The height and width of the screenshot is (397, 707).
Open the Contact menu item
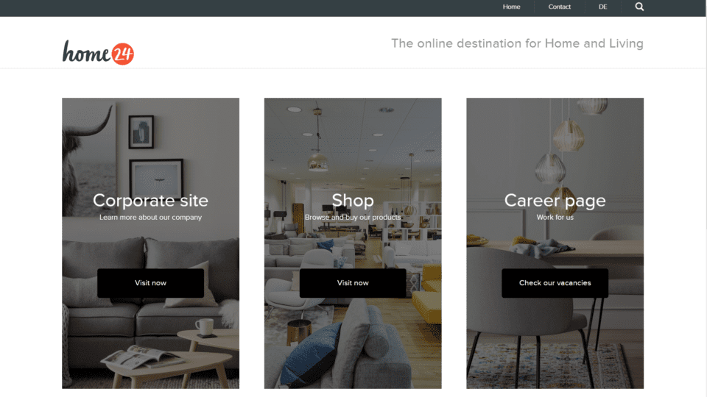559,7
